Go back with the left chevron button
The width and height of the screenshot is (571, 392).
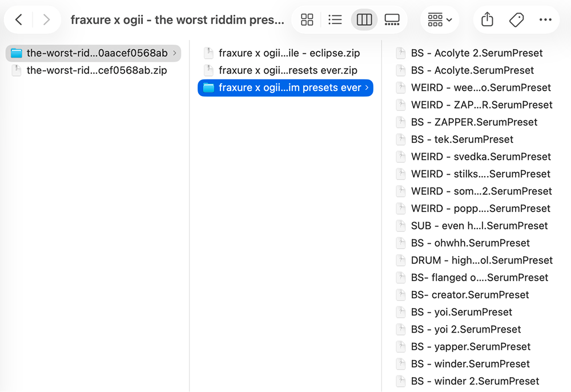pos(19,19)
